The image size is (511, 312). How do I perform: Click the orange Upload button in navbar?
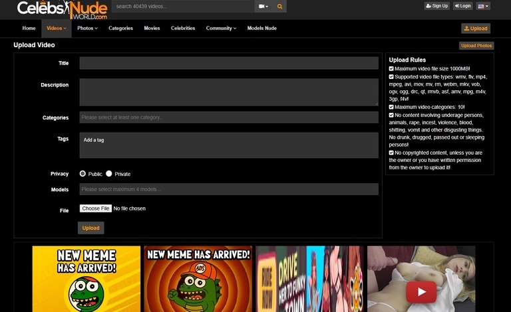[x=476, y=29]
